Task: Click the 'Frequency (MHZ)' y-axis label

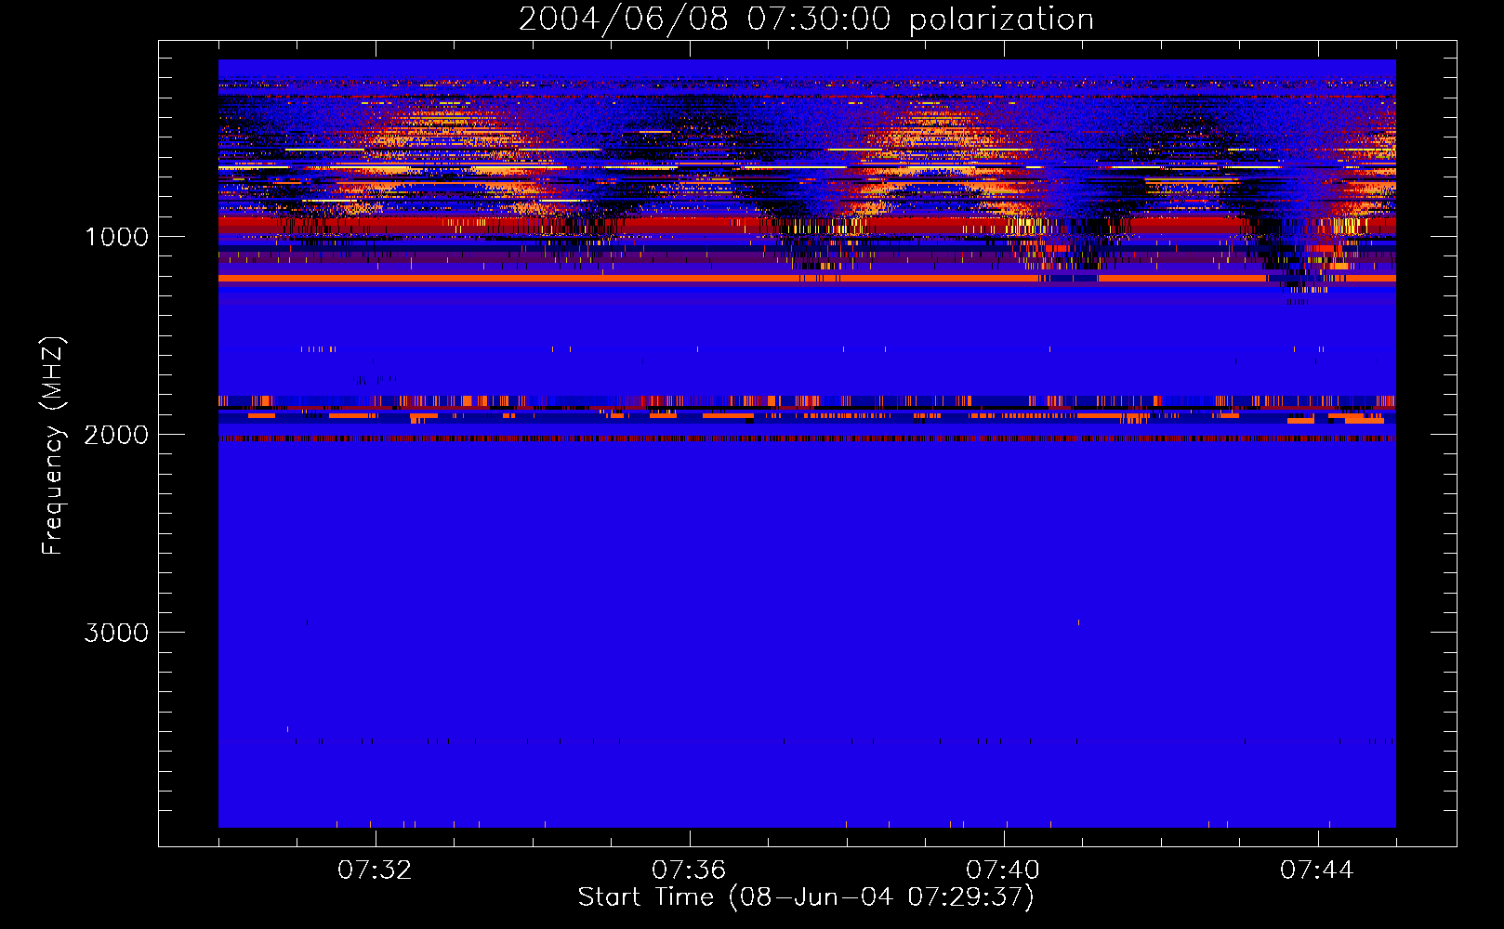Action: [53, 446]
